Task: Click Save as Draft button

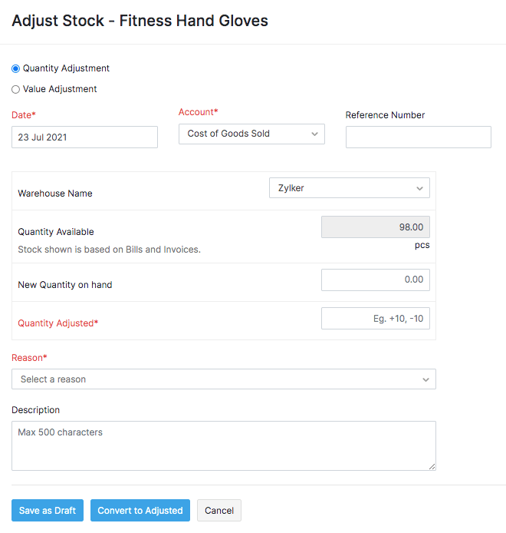Action: point(48,511)
